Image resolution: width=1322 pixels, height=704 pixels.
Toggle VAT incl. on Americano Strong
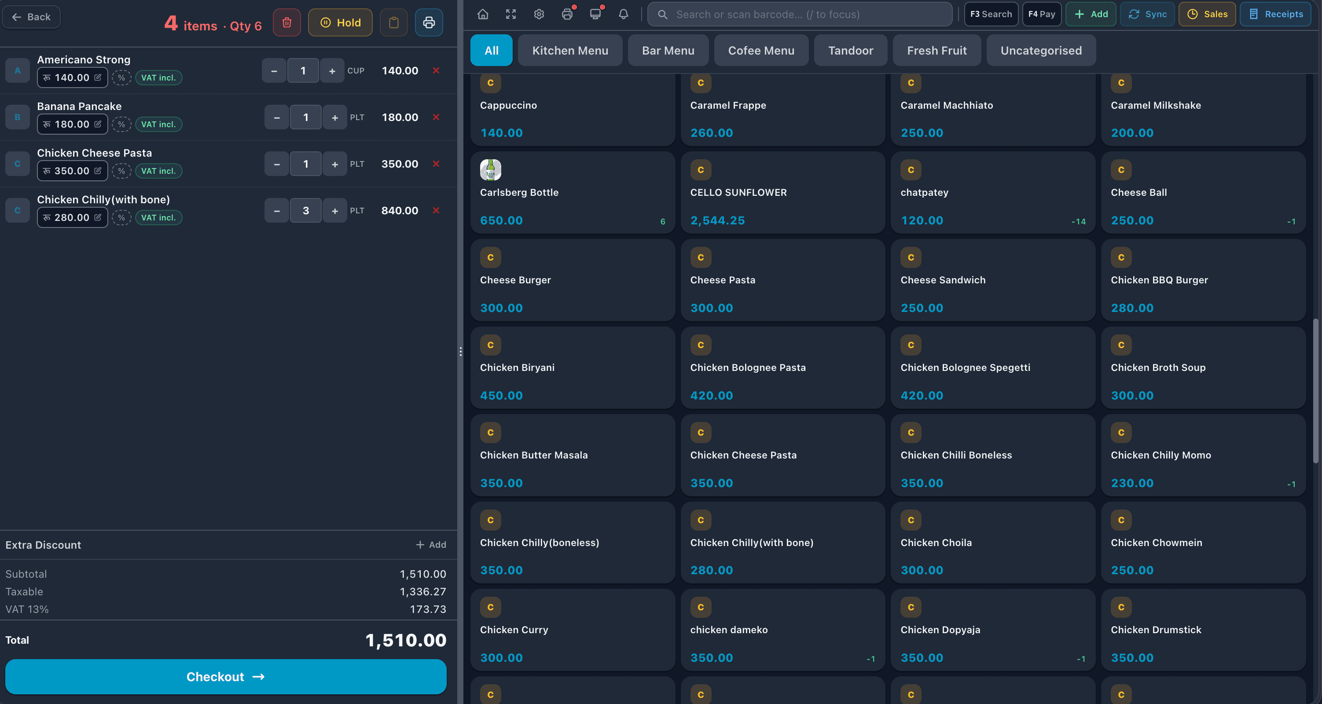(158, 77)
